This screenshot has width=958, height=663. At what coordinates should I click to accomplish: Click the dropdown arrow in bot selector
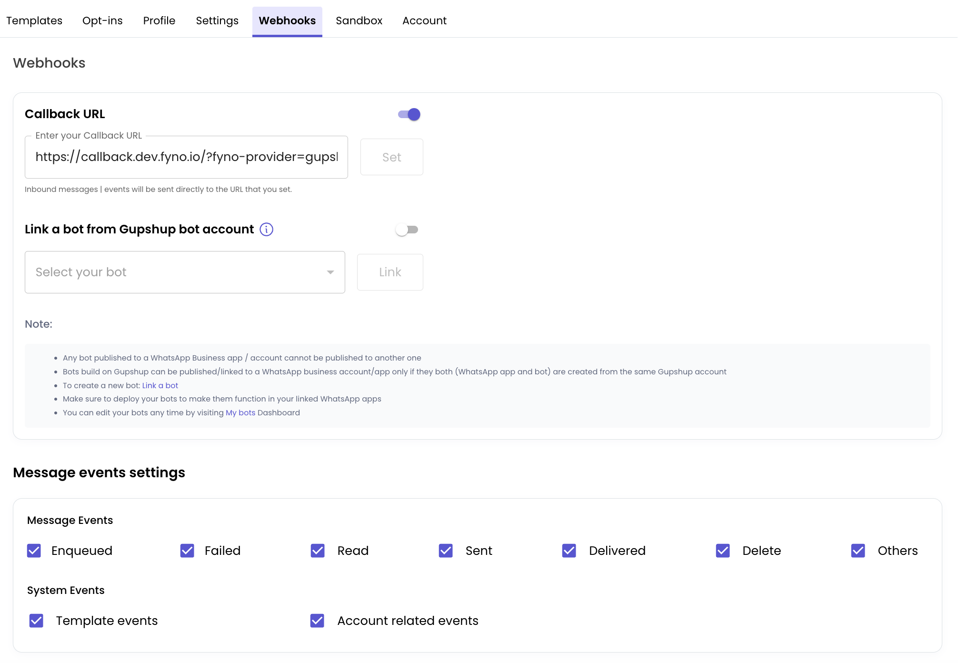[330, 272]
